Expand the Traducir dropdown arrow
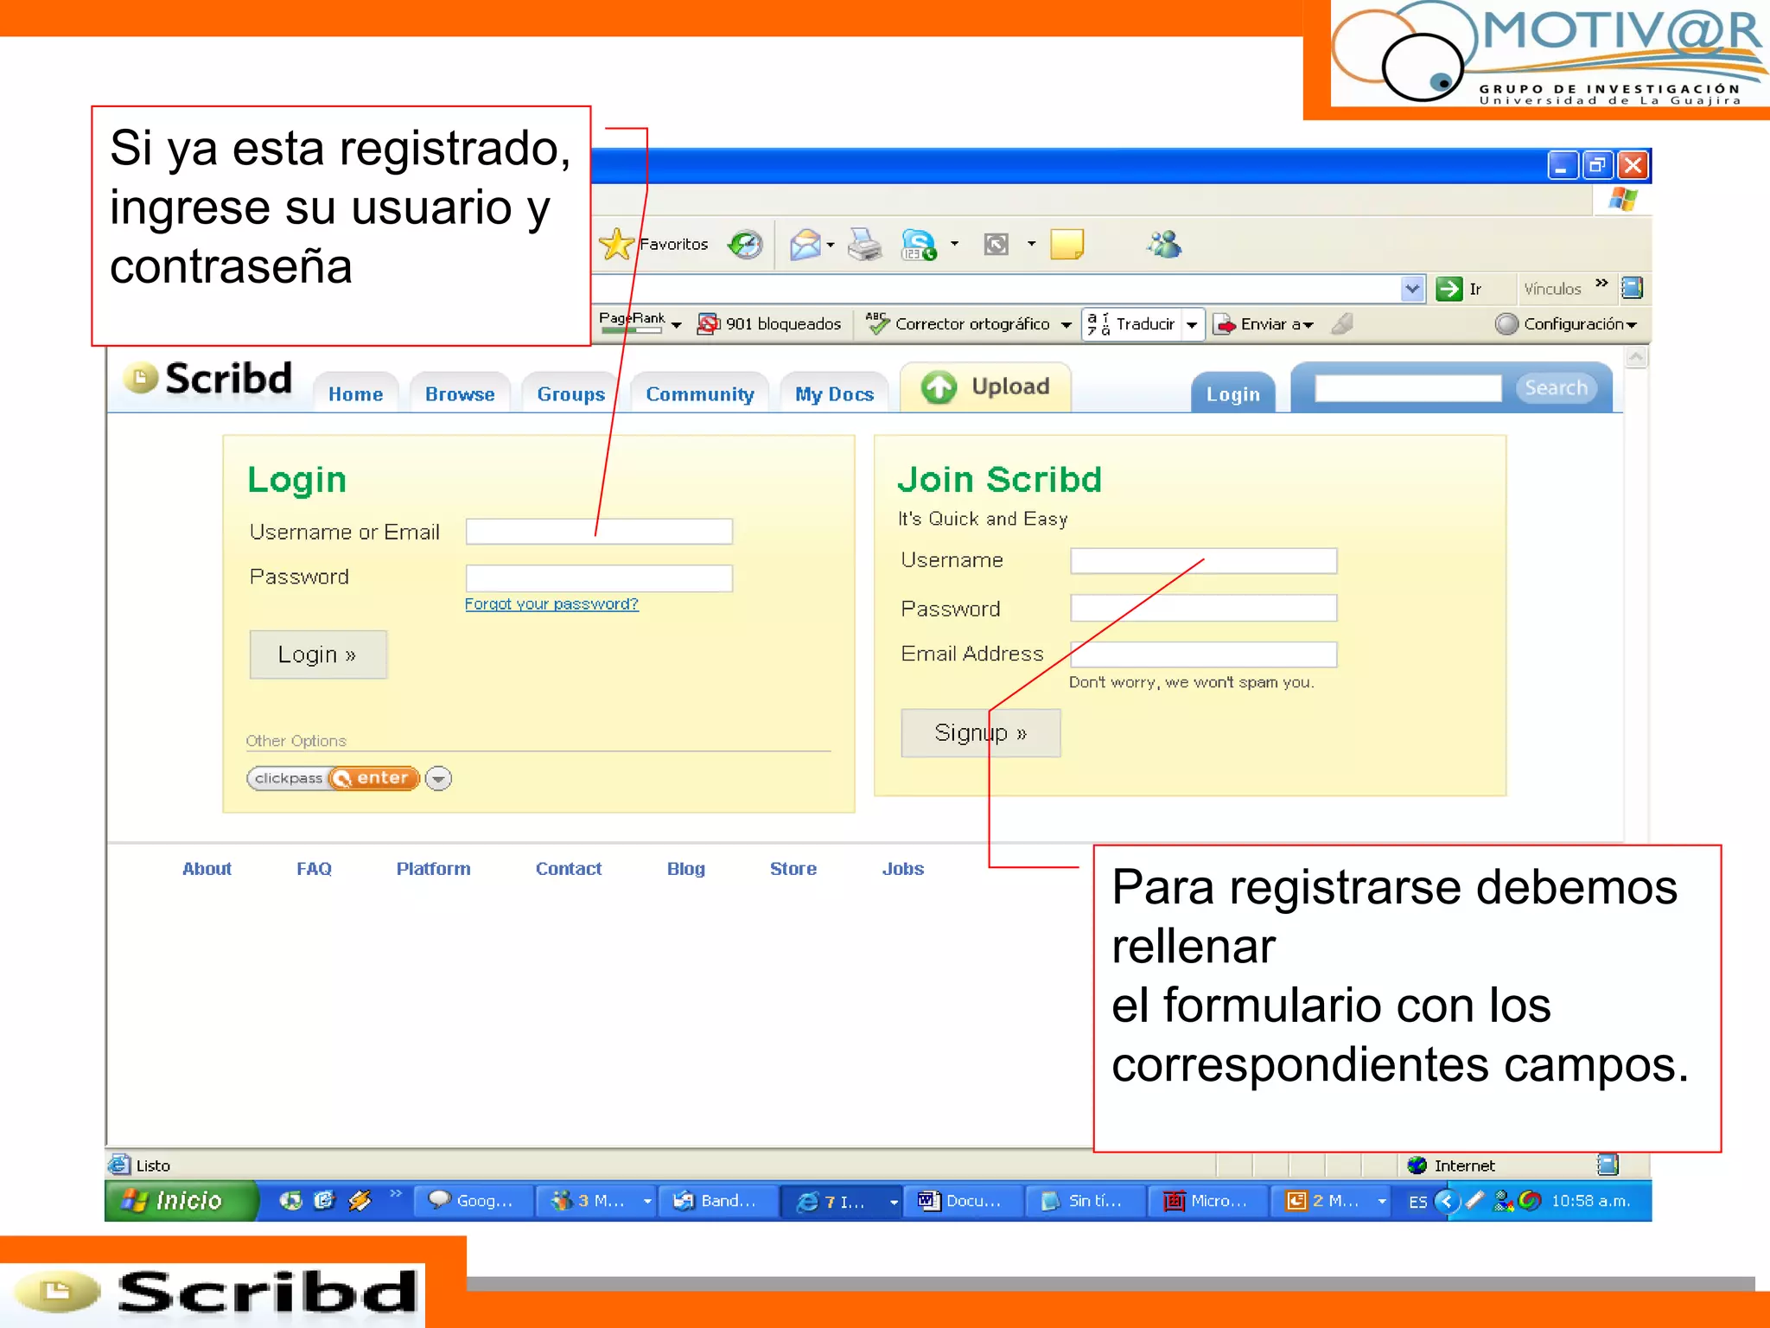The height and width of the screenshot is (1328, 1770). pyautogui.click(x=1192, y=325)
